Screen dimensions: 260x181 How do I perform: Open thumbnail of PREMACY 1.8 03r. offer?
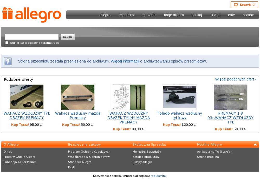pyautogui.click(x=230, y=97)
